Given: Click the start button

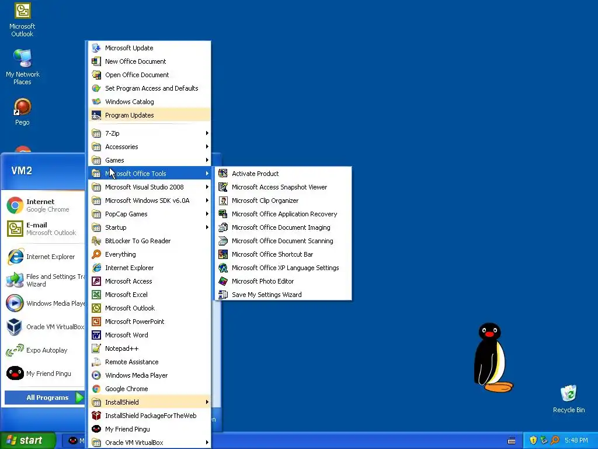Looking at the screenshot, I should (x=28, y=440).
